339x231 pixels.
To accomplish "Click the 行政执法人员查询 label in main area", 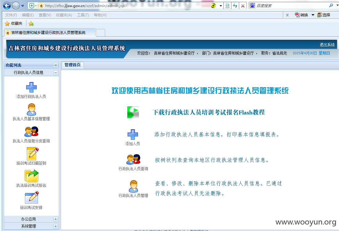I will pyautogui.click(x=133, y=169).
